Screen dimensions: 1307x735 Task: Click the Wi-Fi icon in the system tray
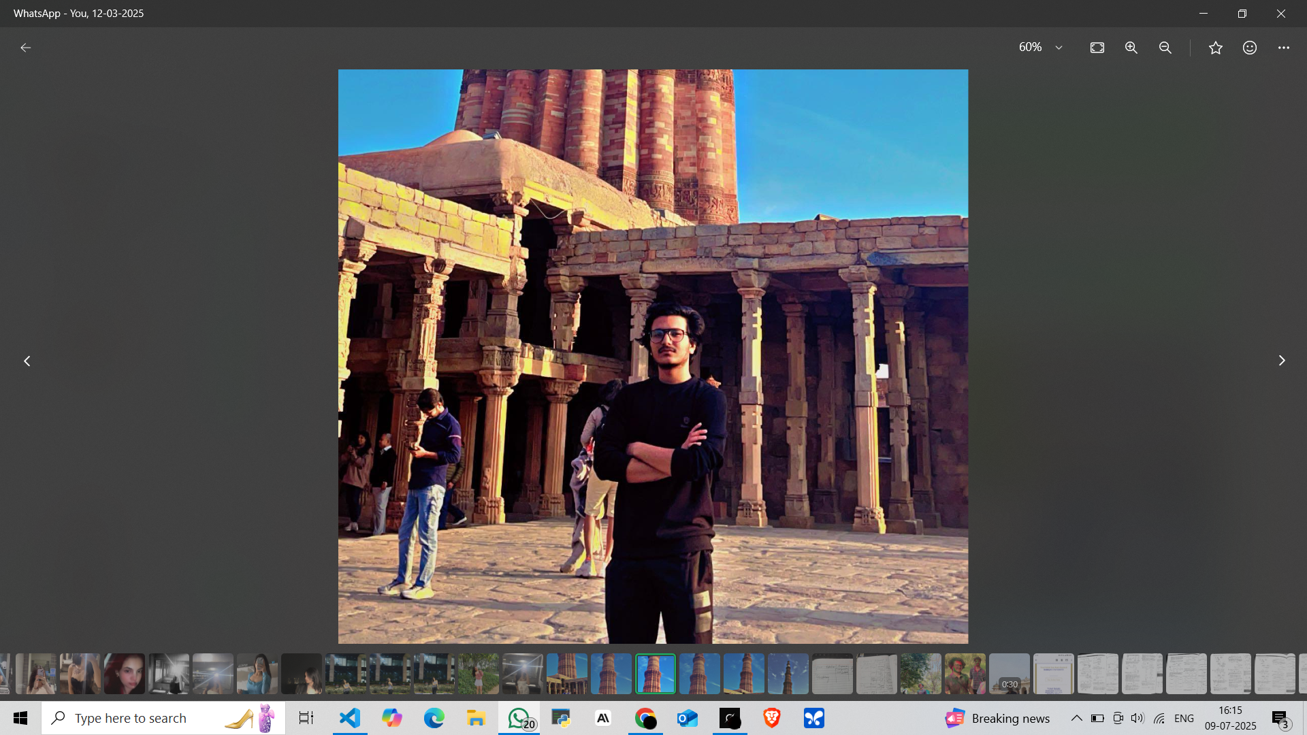click(x=1159, y=718)
